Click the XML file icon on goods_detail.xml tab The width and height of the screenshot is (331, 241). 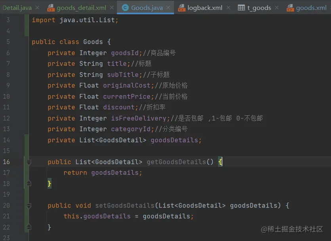pyautogui.click(x=51, y=8)
